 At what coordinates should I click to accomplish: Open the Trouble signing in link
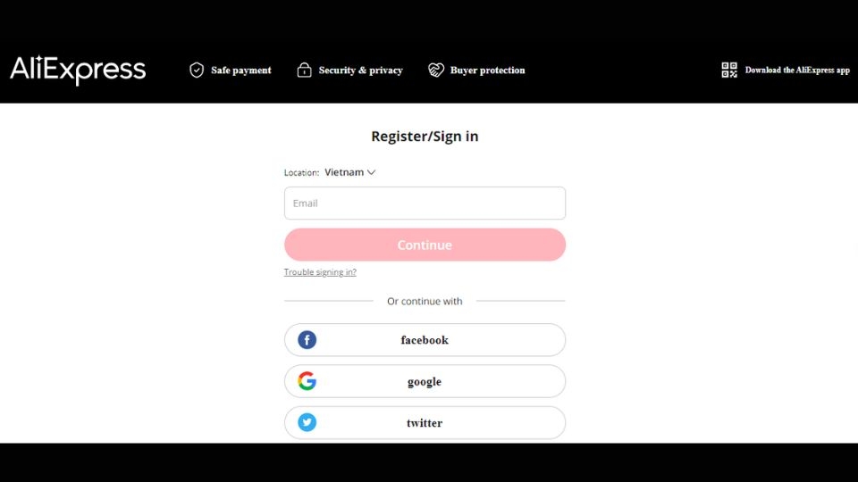(320, 272)
